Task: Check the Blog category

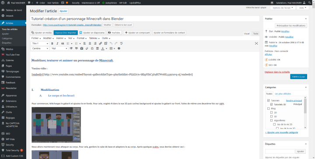Action: [x=269, y=108]
